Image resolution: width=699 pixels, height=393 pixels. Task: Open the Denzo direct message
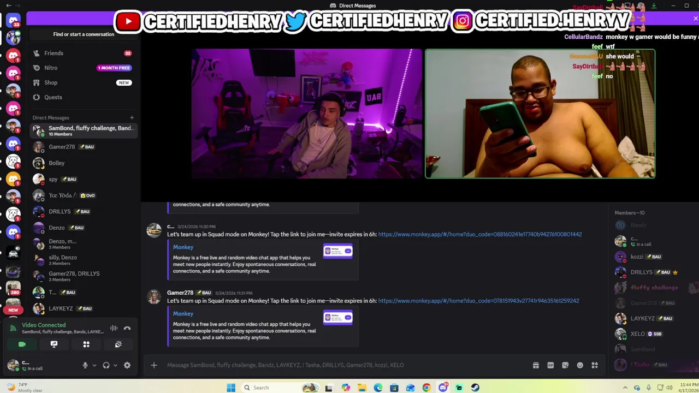(83, 228)
